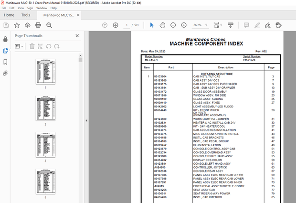Image resolution: width=296 pixels, height=203 pixels.
Task: Select page 4 thumbnail
Action: coord(45,182)
